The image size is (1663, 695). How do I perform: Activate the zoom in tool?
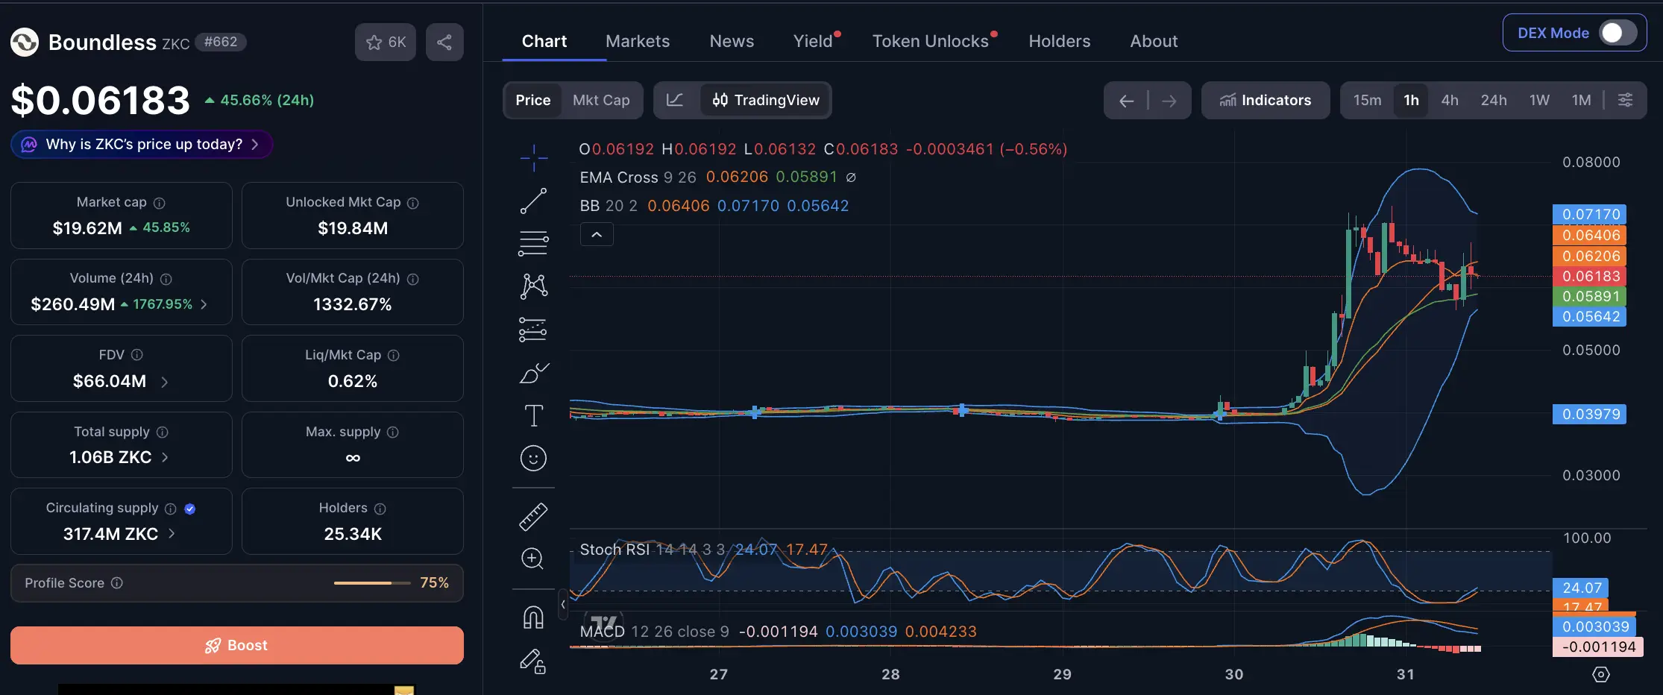tap(532, 559)
